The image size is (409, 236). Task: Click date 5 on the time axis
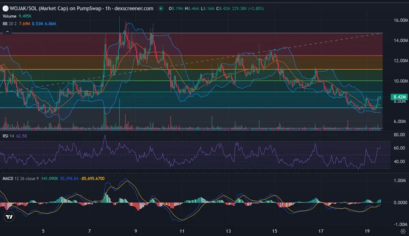coord(43,231)
